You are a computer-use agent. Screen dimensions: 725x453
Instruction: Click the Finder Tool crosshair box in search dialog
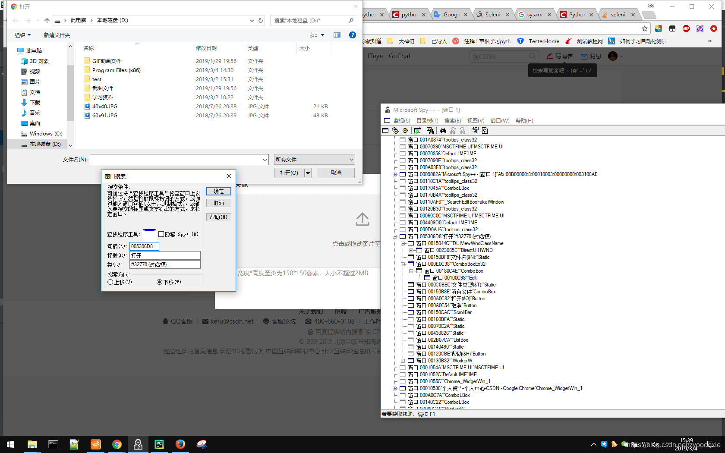point(149,235)
